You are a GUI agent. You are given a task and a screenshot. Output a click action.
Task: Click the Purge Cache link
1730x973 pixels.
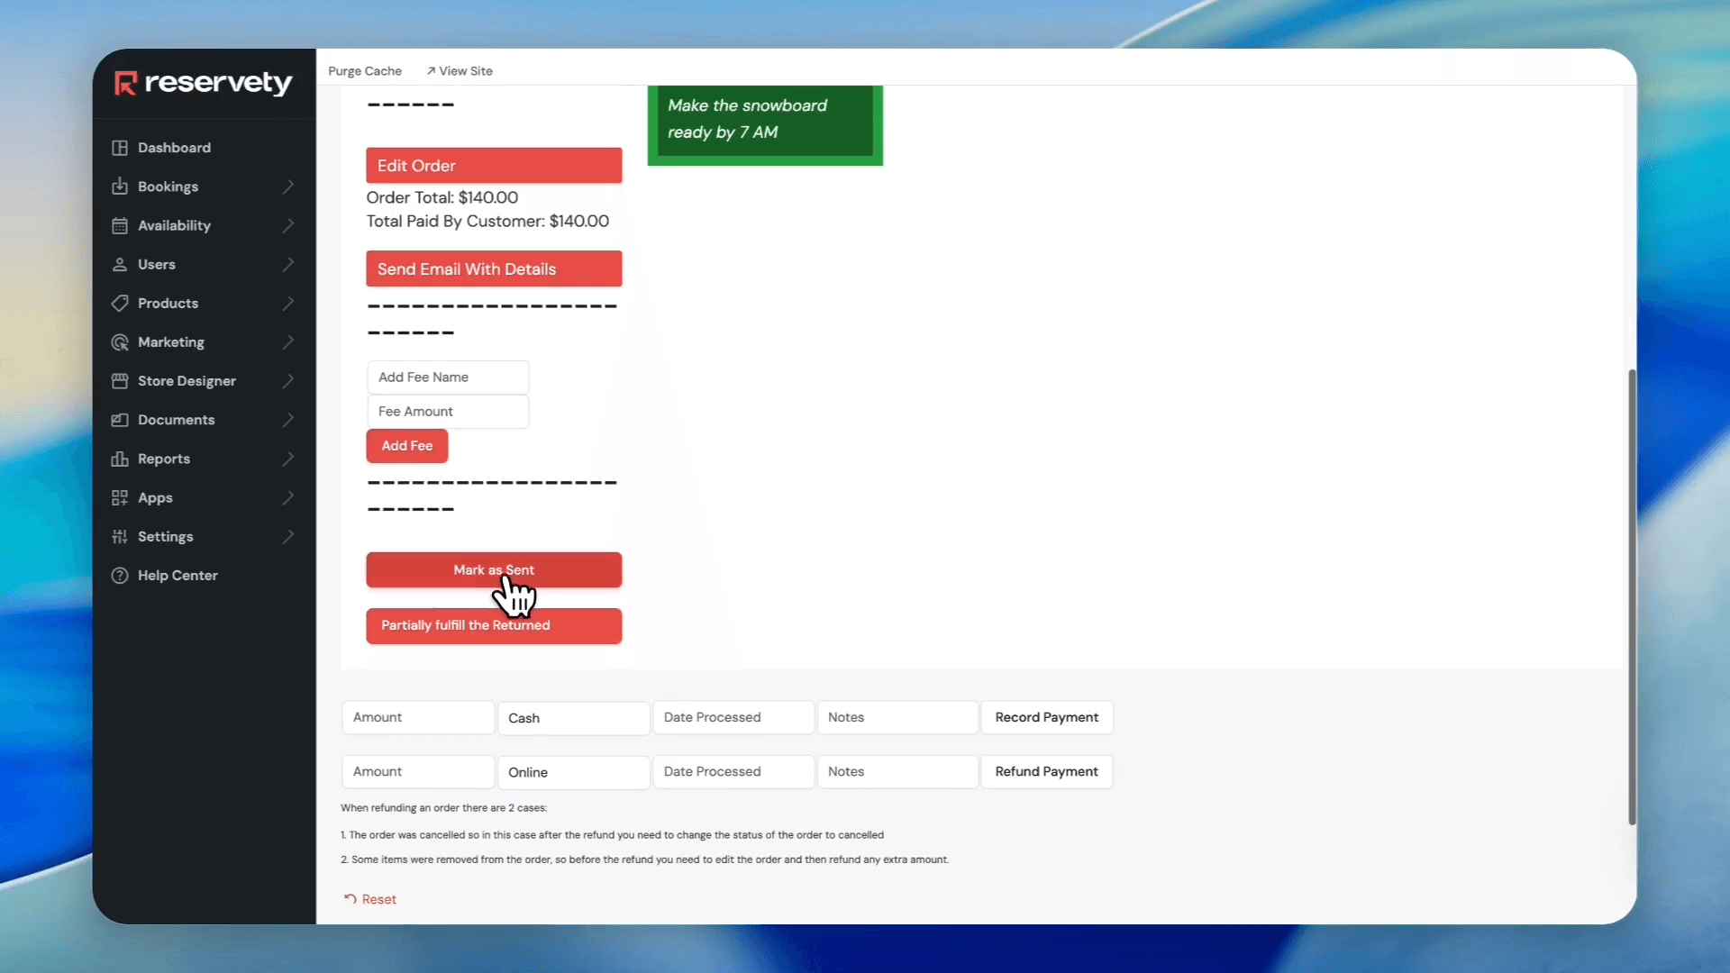pos(365,71)
